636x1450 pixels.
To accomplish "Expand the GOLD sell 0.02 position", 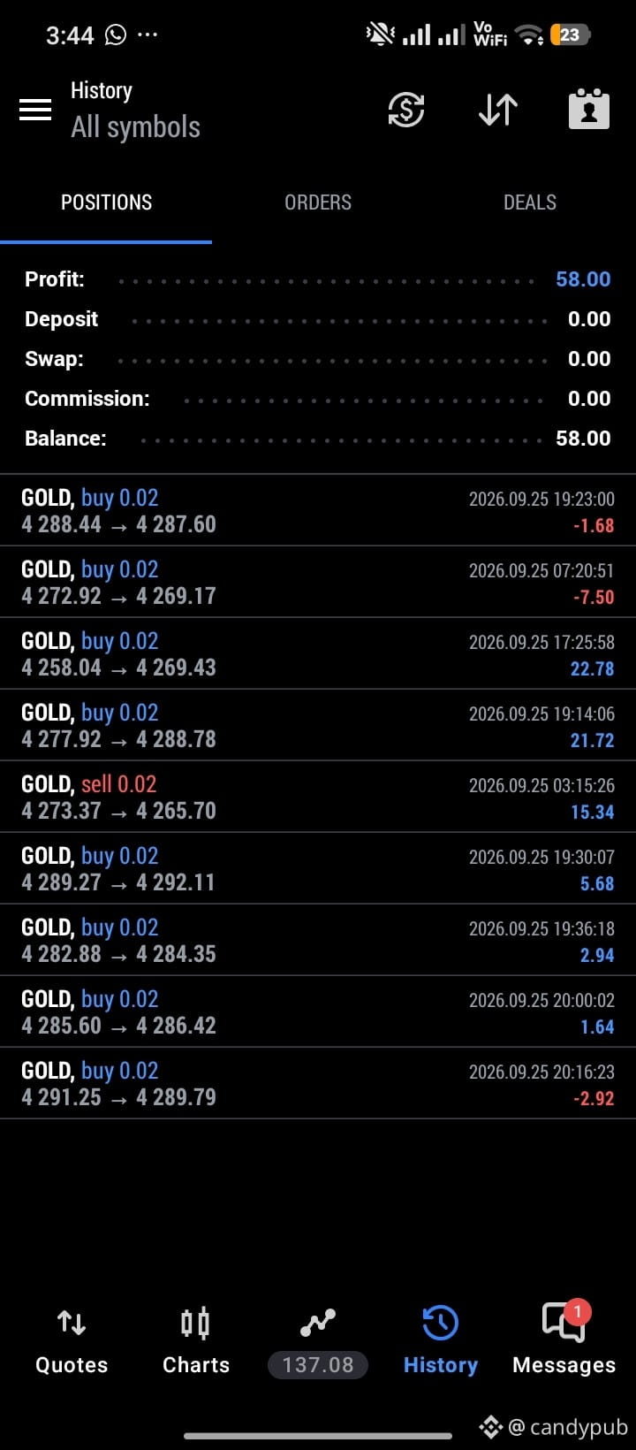I will tap(318, 797).
